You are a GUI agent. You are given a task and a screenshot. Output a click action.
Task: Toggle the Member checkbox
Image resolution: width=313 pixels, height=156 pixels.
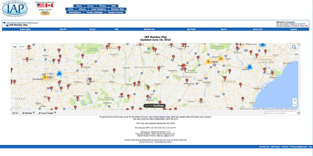pos(23,113)
